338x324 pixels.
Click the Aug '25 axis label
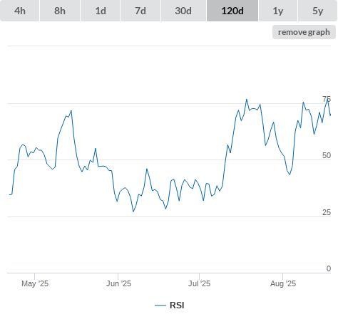click(283, 283)
